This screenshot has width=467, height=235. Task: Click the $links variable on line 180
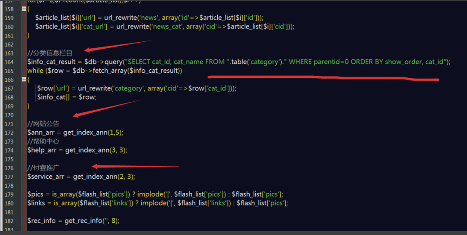pyautogui.click(x=36, y=203)
